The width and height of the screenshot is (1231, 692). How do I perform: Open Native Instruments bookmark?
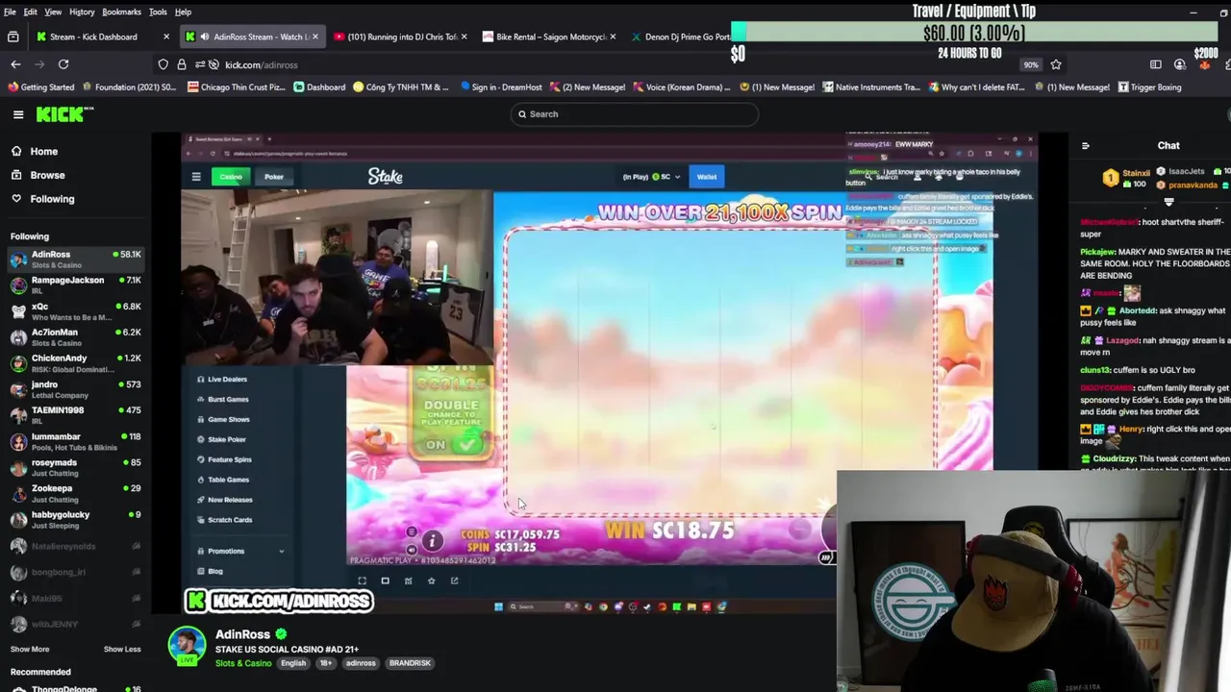pyautogui.click(x=871, y=87)
